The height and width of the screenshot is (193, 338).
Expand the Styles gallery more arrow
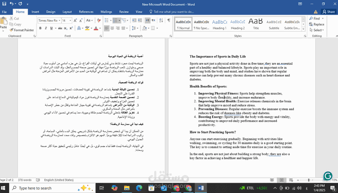click(x=303, y=28)
